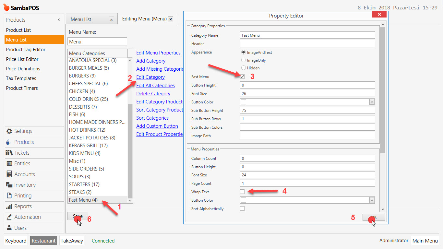
Task: Click the Add Category link
Action: pos(151,61)
